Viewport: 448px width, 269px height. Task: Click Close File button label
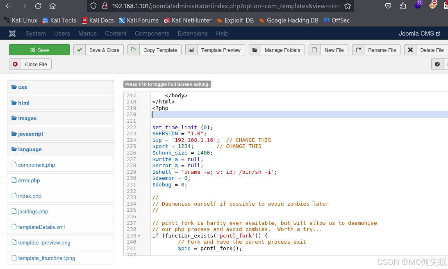36,65
